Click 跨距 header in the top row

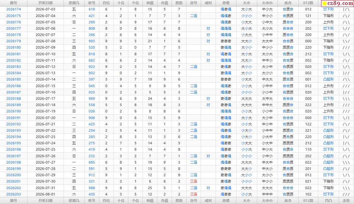(179, 3)
